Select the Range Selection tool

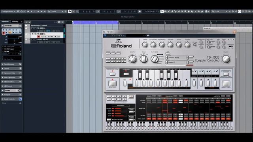point(165,11)
